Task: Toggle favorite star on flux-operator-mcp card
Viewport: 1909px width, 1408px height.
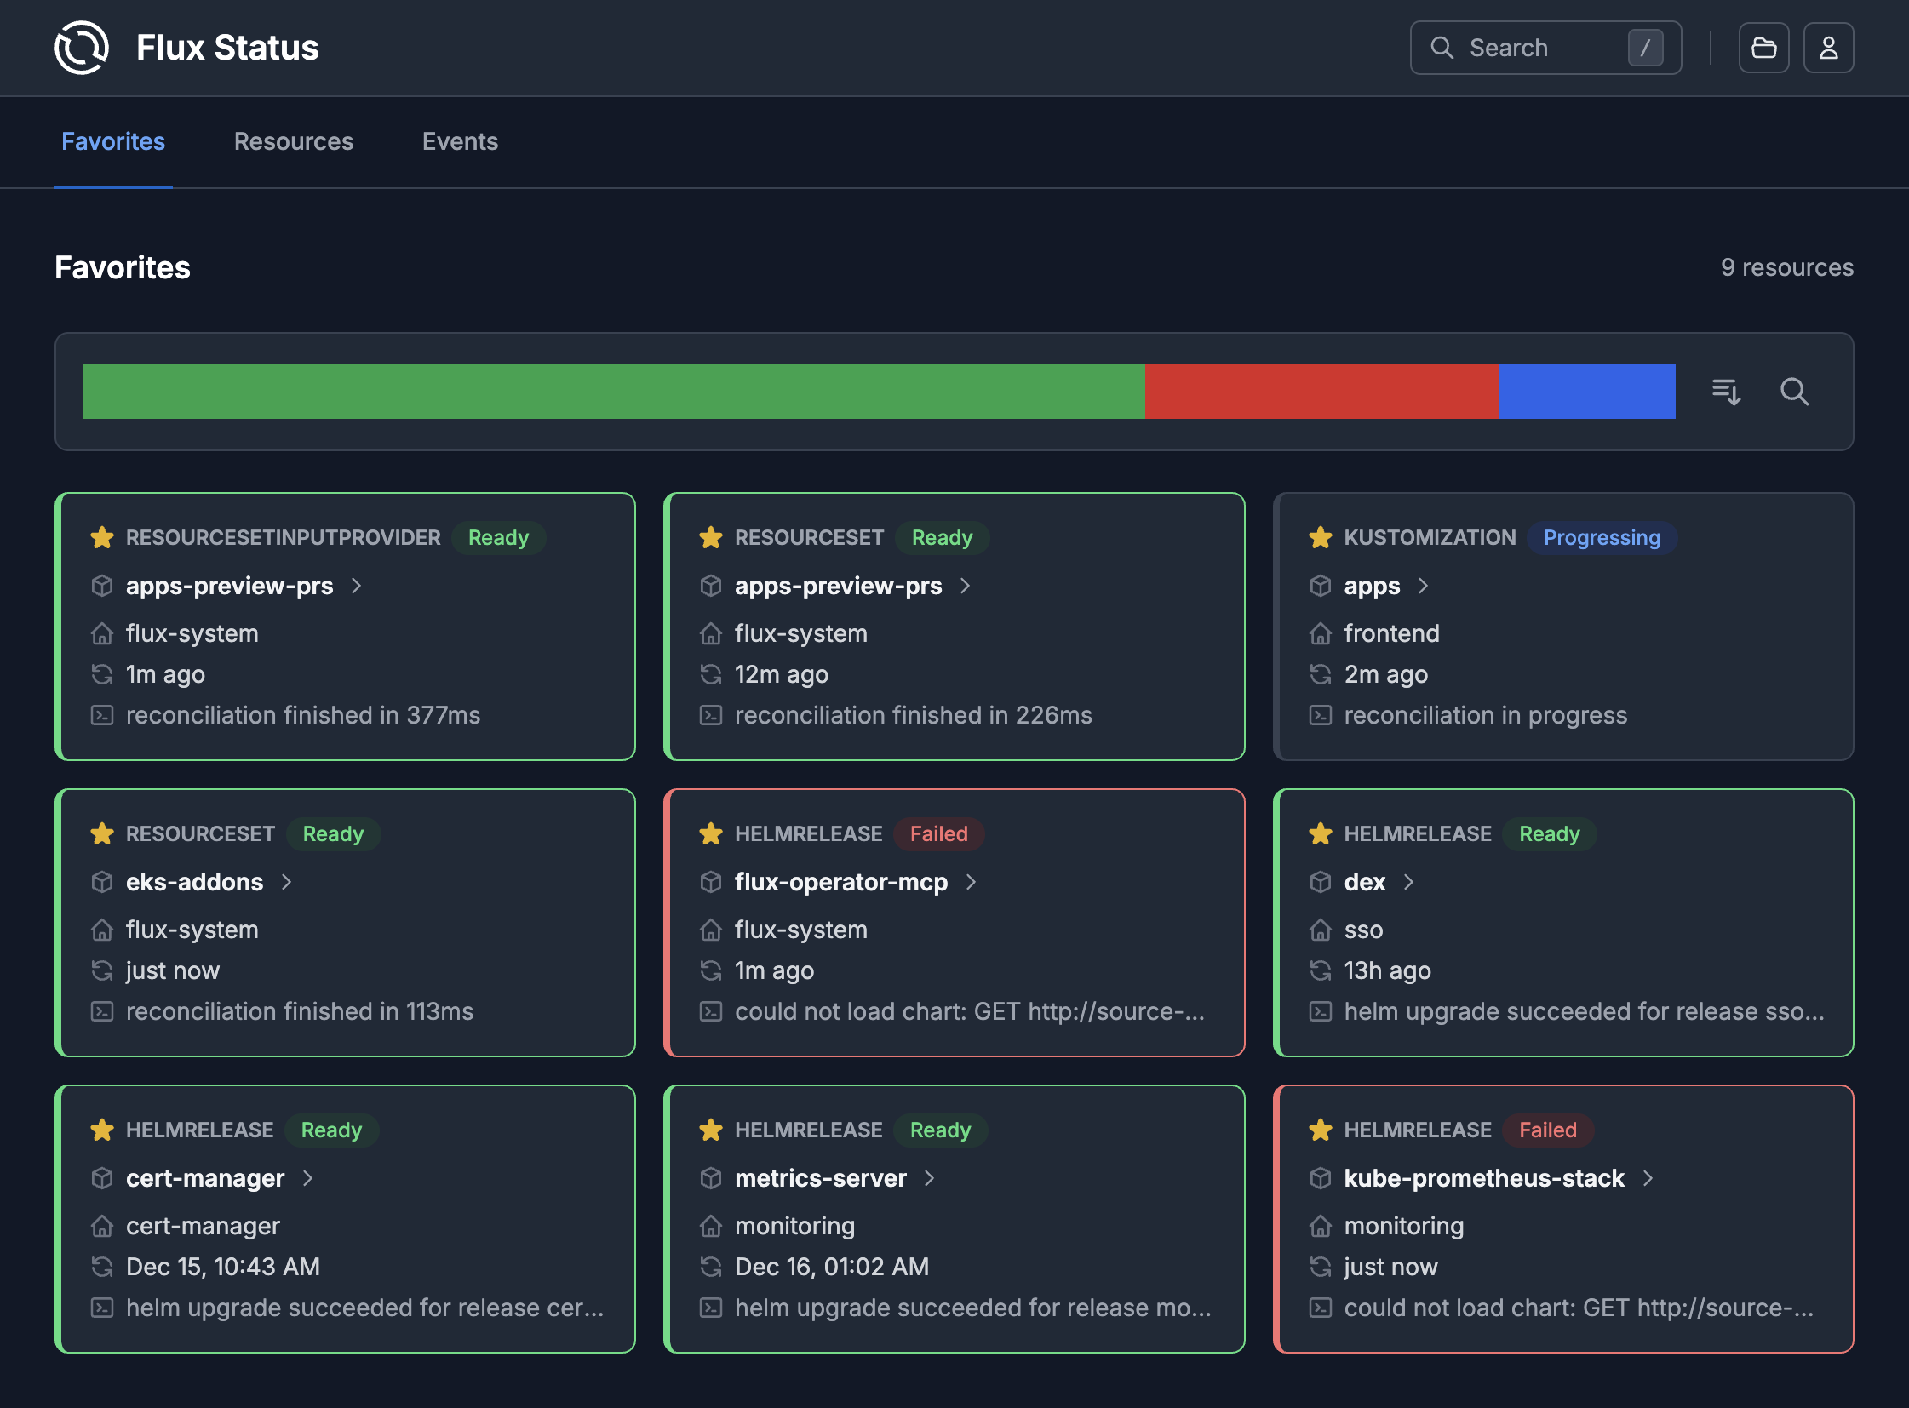Action: coord(710,833)
